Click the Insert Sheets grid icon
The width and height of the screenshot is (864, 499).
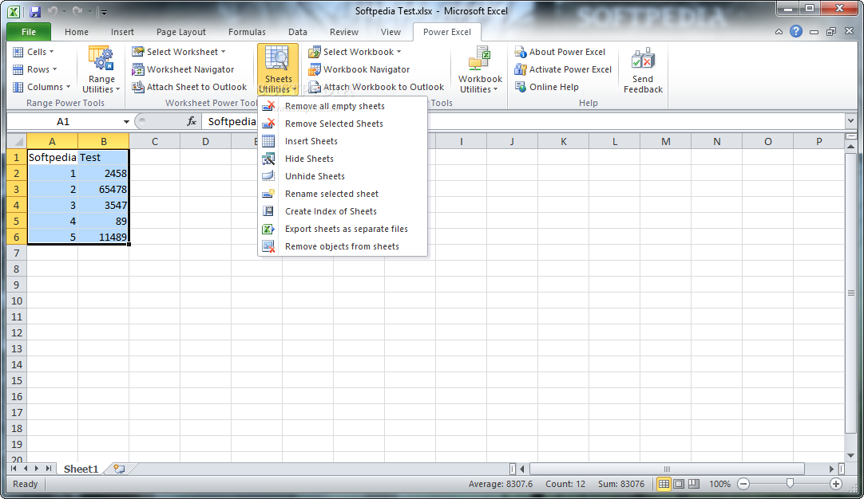point(268,141)
